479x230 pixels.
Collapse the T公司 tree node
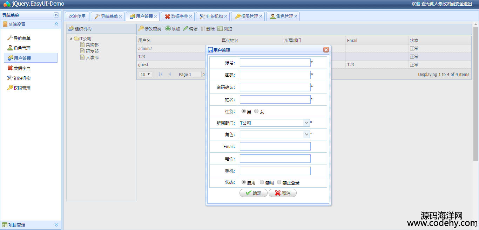coord(71,39)
